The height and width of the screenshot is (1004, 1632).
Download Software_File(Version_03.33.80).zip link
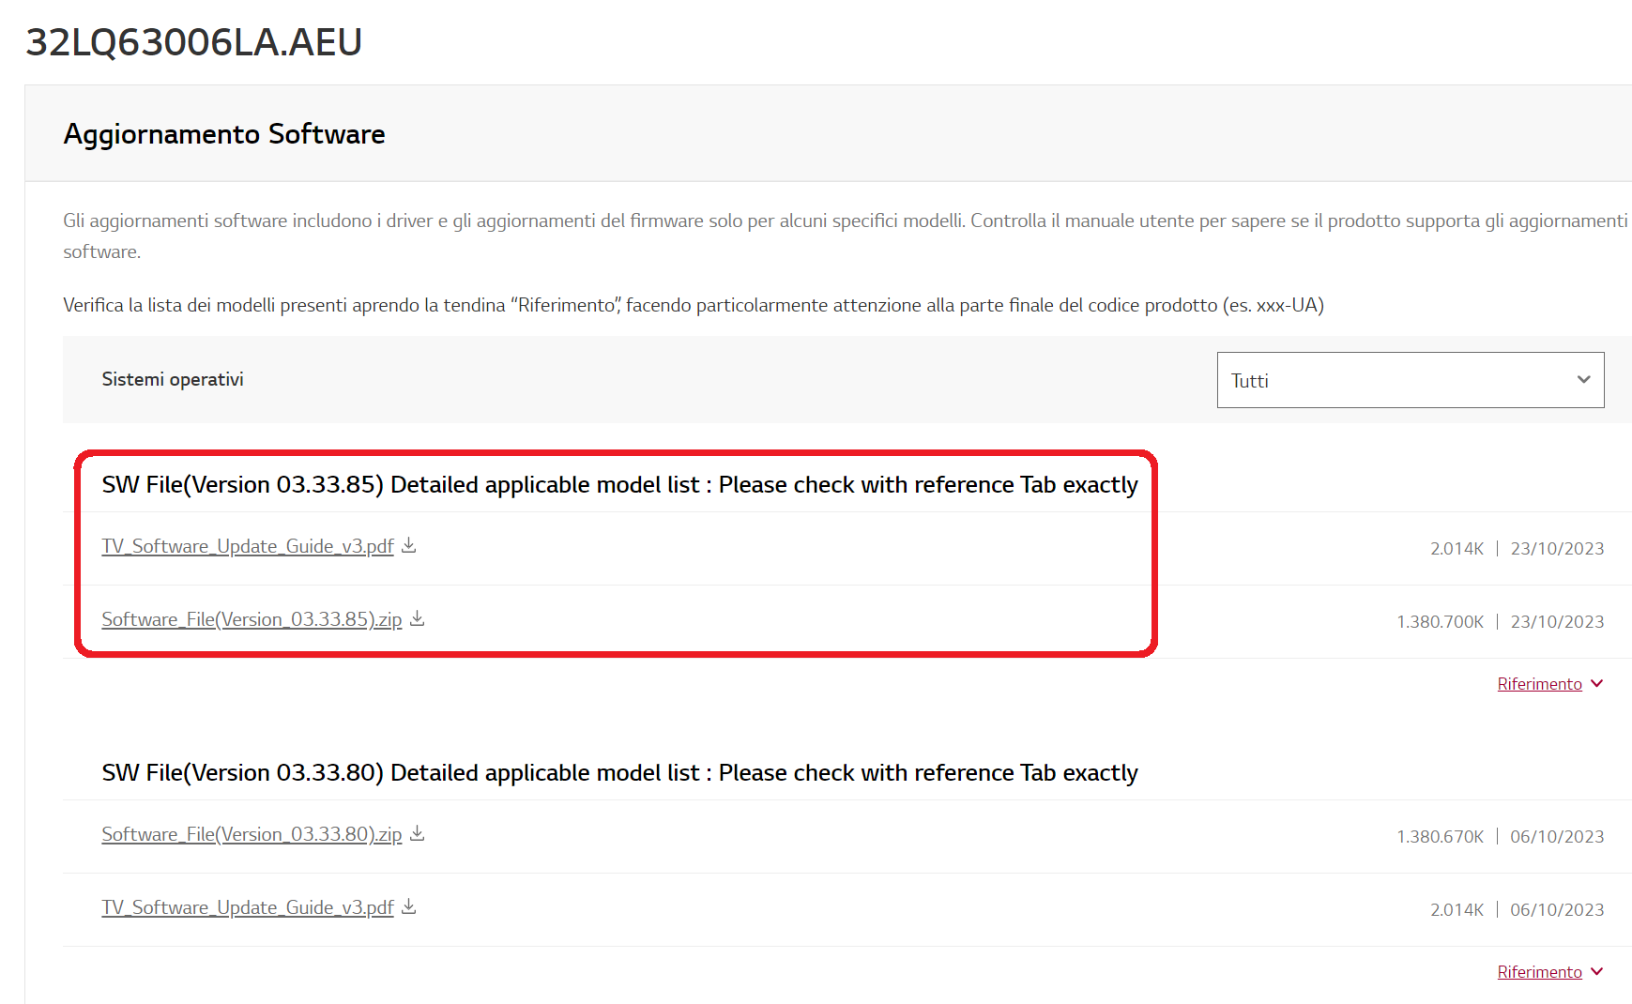(x=252, y=834)
